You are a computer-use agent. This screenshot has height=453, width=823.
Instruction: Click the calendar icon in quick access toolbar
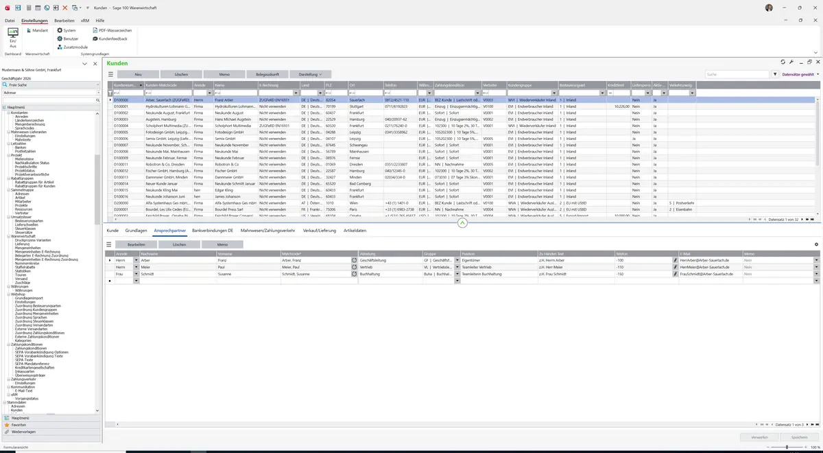click(38, 8)
